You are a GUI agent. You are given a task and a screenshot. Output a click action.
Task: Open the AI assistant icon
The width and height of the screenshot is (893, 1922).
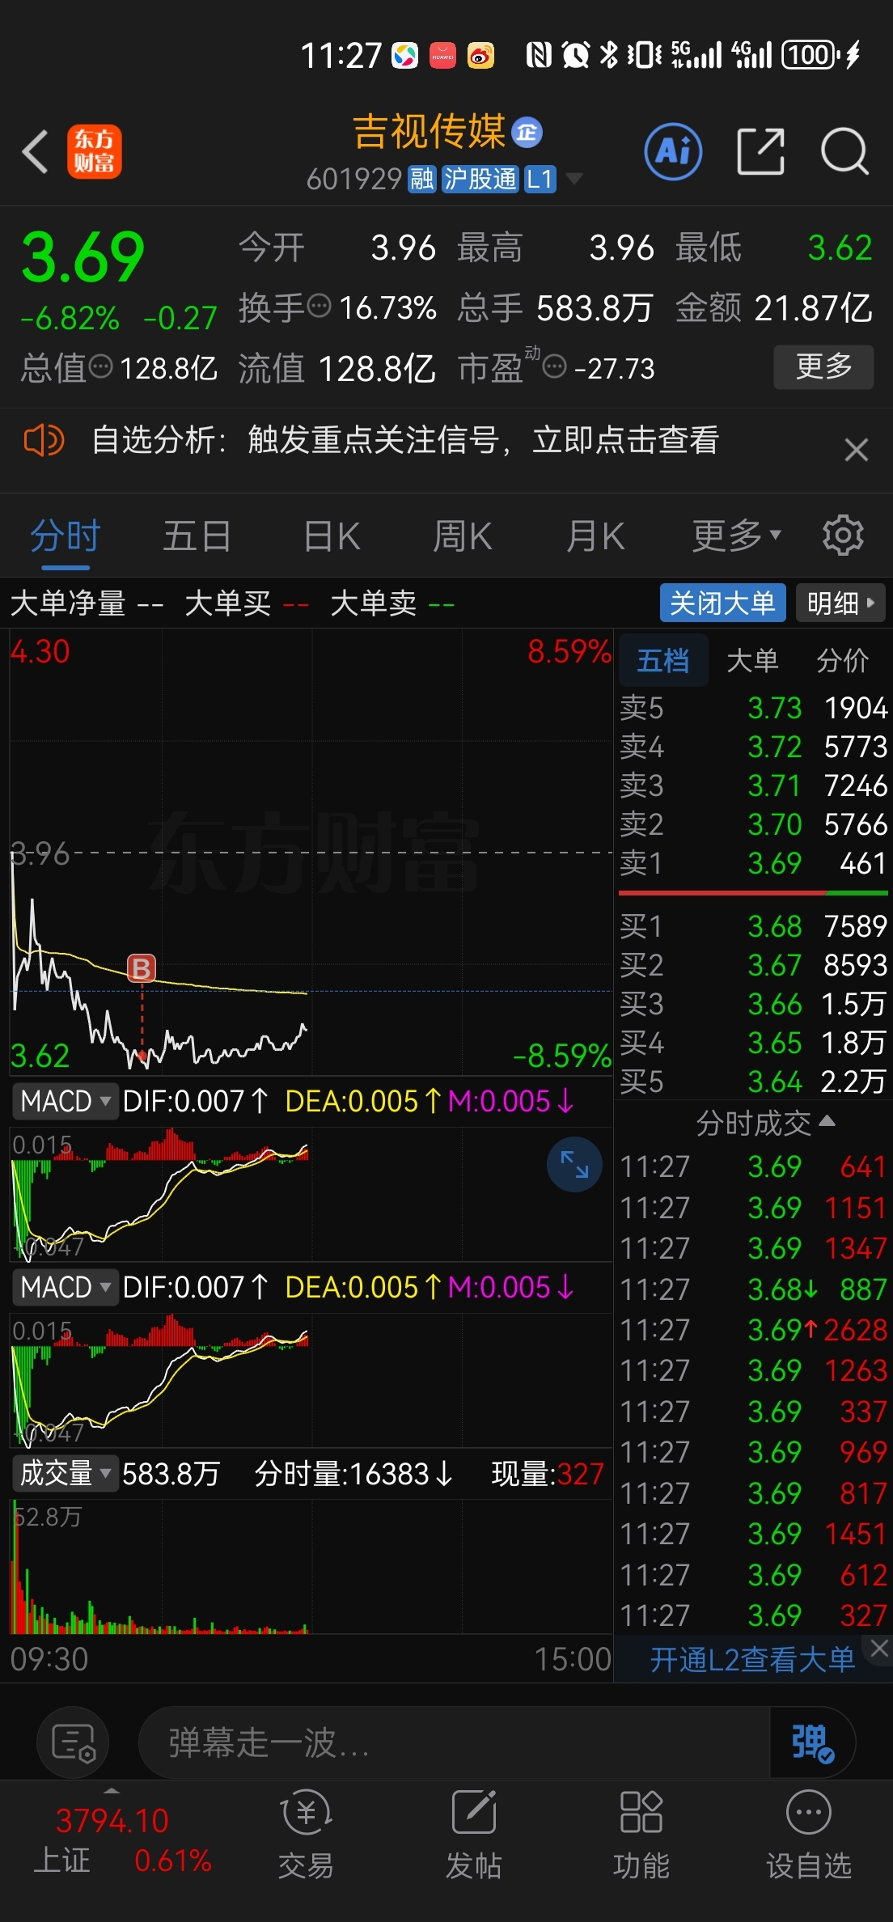coord(673,151)
